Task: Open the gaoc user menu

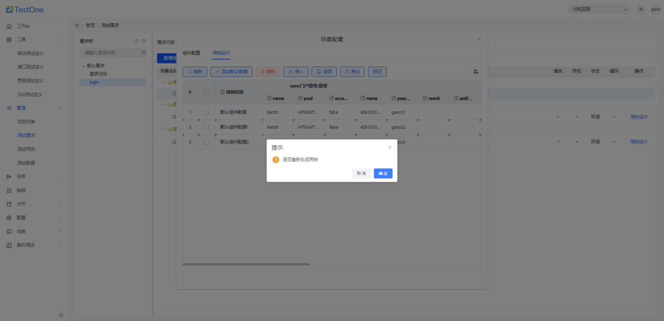Action: tap(656, 9)
